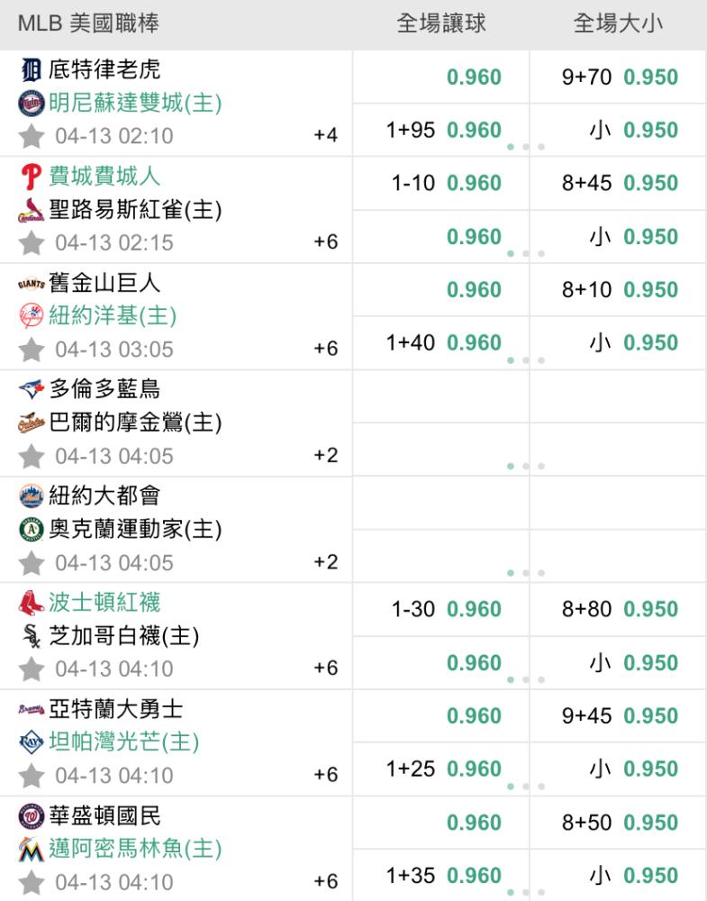The height and width of the screenshot is (901, 707).
Task: Star the 04-13 04:10 Red Sox game
Action: click(x=32, y=669)
